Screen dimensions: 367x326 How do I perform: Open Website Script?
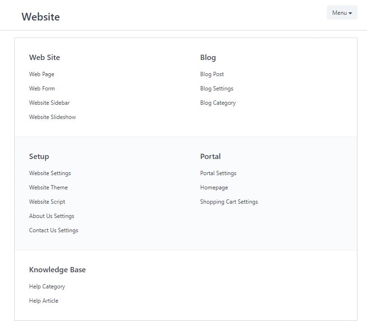[x=47, y=202]
